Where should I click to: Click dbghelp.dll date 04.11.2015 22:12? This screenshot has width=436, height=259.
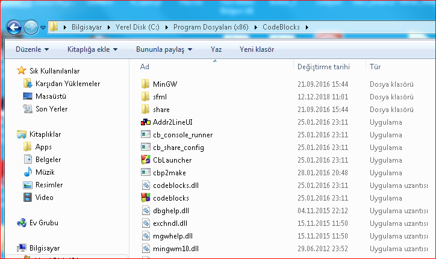pyautogui.click(x=323, y=211)
